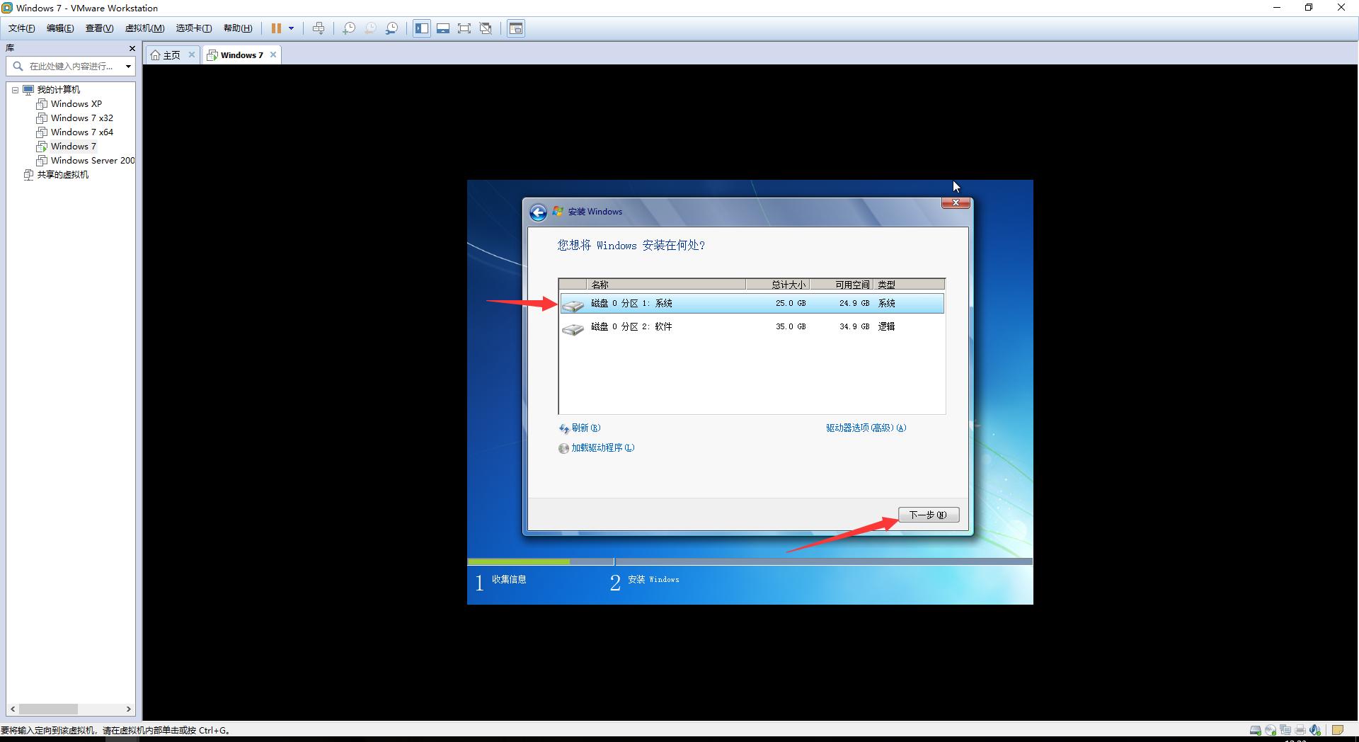1359x742 pixels.
Task: Toggle full screen mode icon
Action: (464, 28)
